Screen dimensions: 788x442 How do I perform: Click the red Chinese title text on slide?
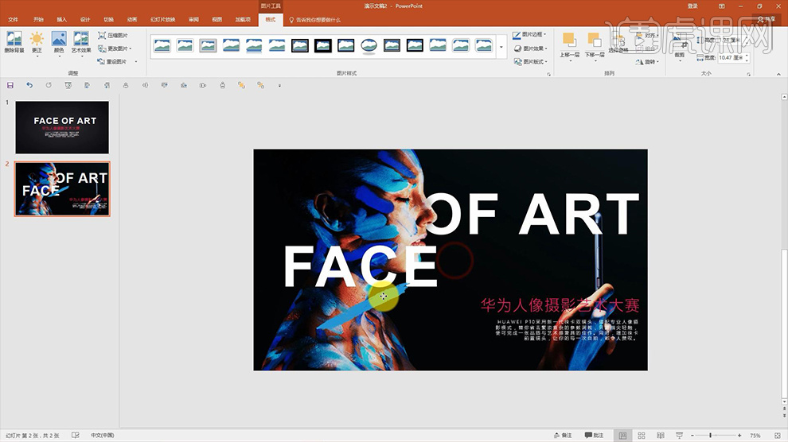pos(560,305)
